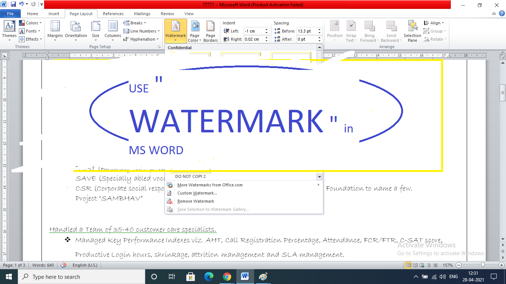This screenshot has width=506, height=284.
Task: Switch to the Mailings ribbon tab
Action: tap(142, 13)
